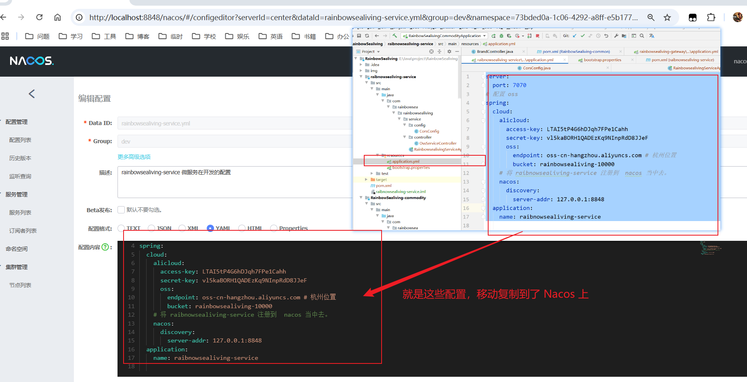
Task: Reload the browser page
Action: [x=39, y=17]
